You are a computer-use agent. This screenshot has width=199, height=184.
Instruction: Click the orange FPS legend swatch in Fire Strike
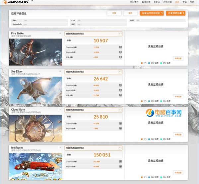pyautogui.click(x=142, y=63)
